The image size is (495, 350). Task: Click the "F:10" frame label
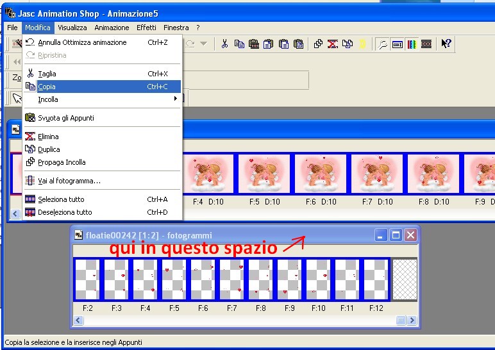[x=318, y=308]
